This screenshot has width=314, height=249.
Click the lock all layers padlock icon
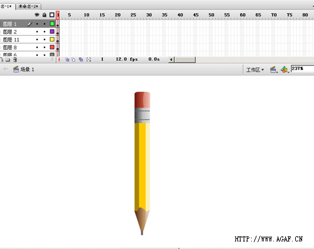click(x=45, y=14)
